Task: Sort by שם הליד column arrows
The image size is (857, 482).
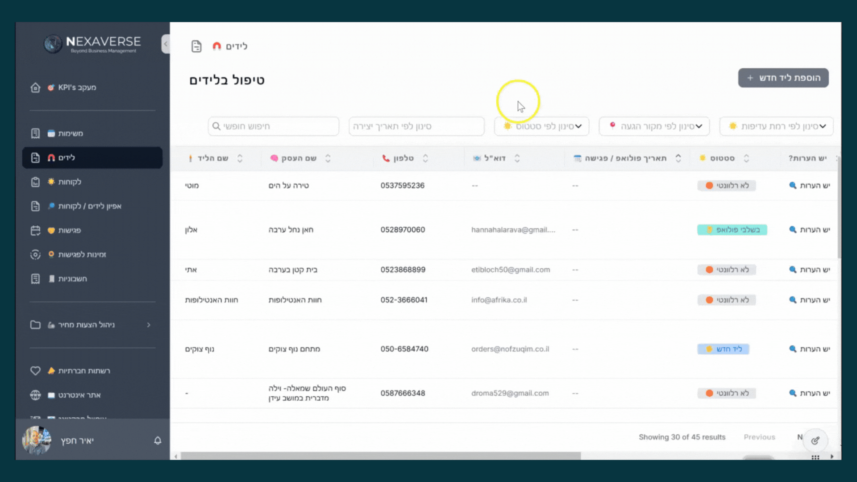Action: (240, 158)
